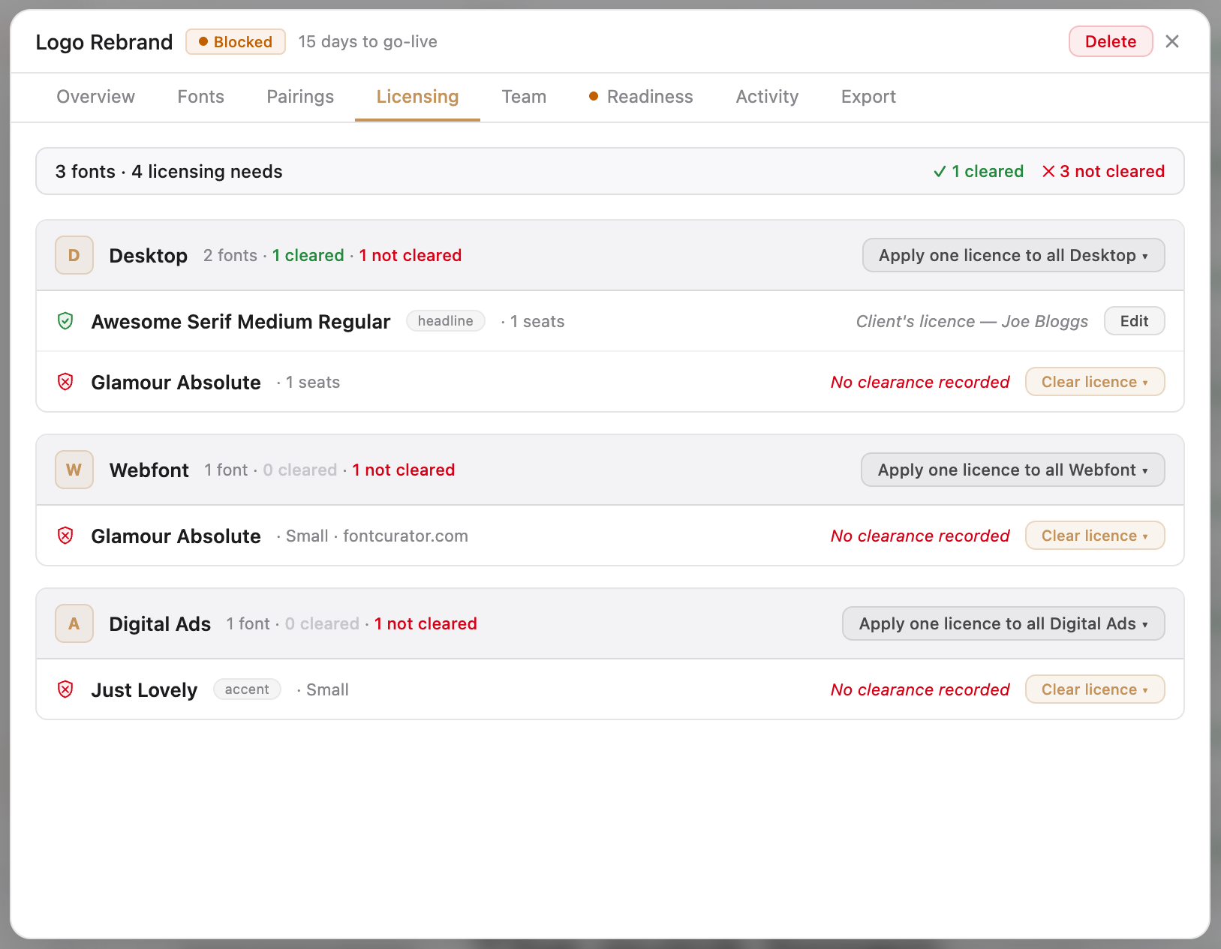Screen dimensions: 1221x949
Task: Open the Pairings tab
Action: (x=300, y=97)
